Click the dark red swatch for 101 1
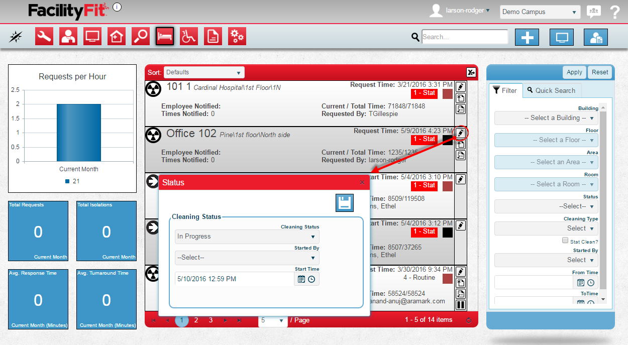628x345 pixels. point(448,94)
